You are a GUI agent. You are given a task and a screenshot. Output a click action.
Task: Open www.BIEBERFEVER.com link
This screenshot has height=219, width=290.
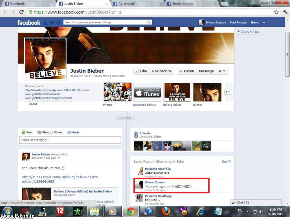[73, 90]
